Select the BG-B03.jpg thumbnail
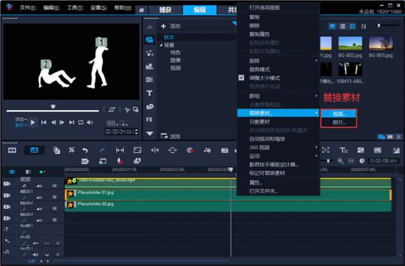Image resolution: width=405 pixels, height=266 pixels. coord(381,45)
